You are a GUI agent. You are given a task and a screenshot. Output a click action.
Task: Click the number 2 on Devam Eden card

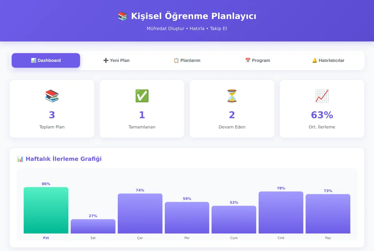point(232,115)
